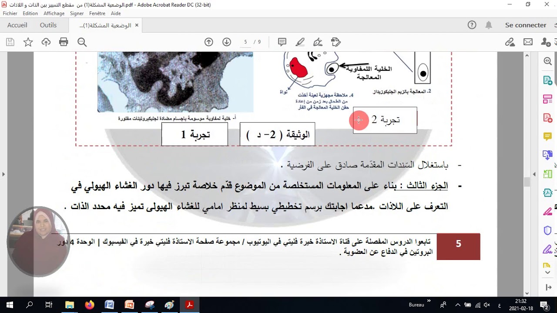This screenshot has height=313, width=557.
Task: Open the Fenêtre menu
Action: coord(97,13)
